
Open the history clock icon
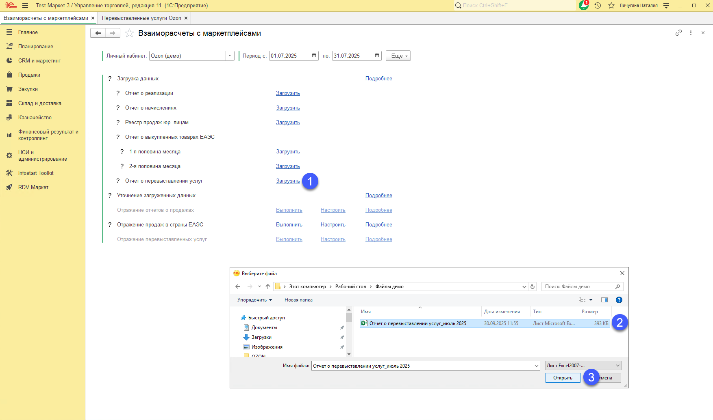pyautogui.click(x=598, y=6)
